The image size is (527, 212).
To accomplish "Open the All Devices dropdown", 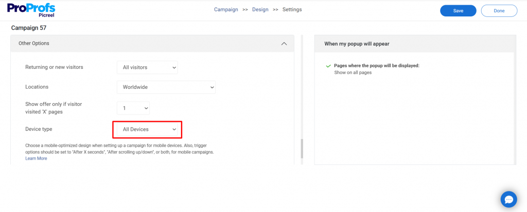I will coord(147,129).
